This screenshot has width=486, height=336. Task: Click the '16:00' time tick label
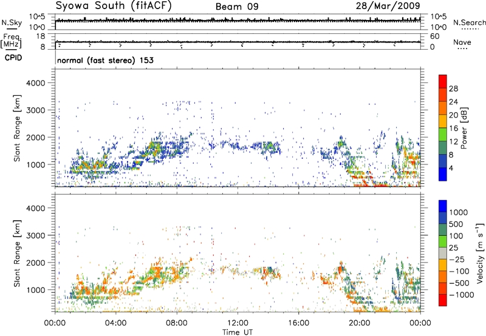(298, 323)
